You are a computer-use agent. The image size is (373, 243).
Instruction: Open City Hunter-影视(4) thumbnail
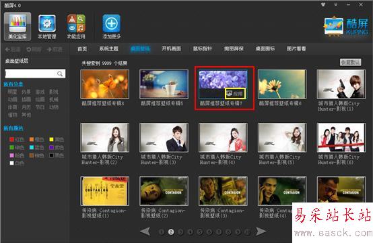[223, 137]
